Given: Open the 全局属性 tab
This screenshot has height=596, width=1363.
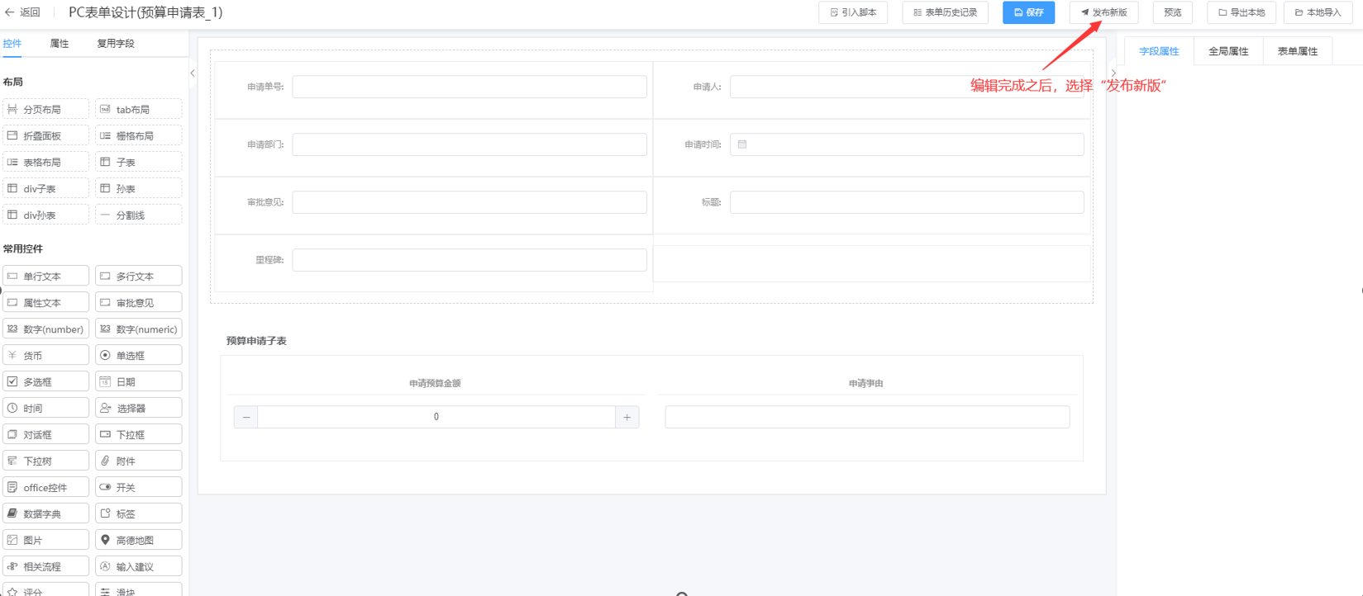Looking at the screenshot, I should click(x=1228, y=51).
